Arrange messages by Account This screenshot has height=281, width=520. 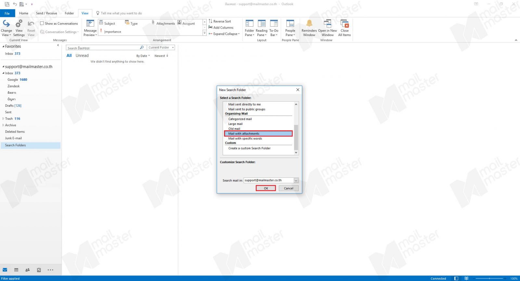click(186, 23)
